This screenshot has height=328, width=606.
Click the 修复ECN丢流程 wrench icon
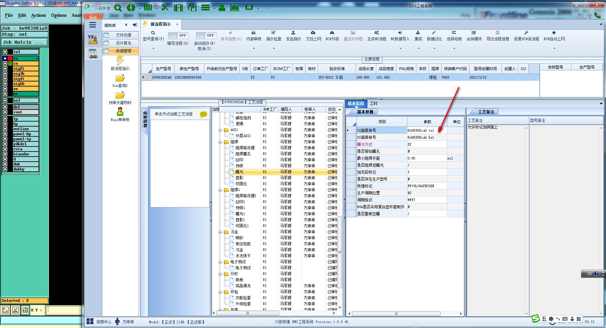[x=526, y=33]
